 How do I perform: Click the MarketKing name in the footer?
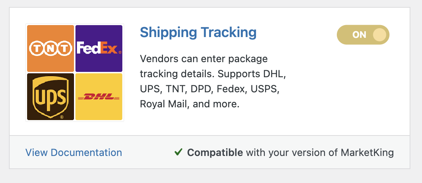tap(367, 152)
